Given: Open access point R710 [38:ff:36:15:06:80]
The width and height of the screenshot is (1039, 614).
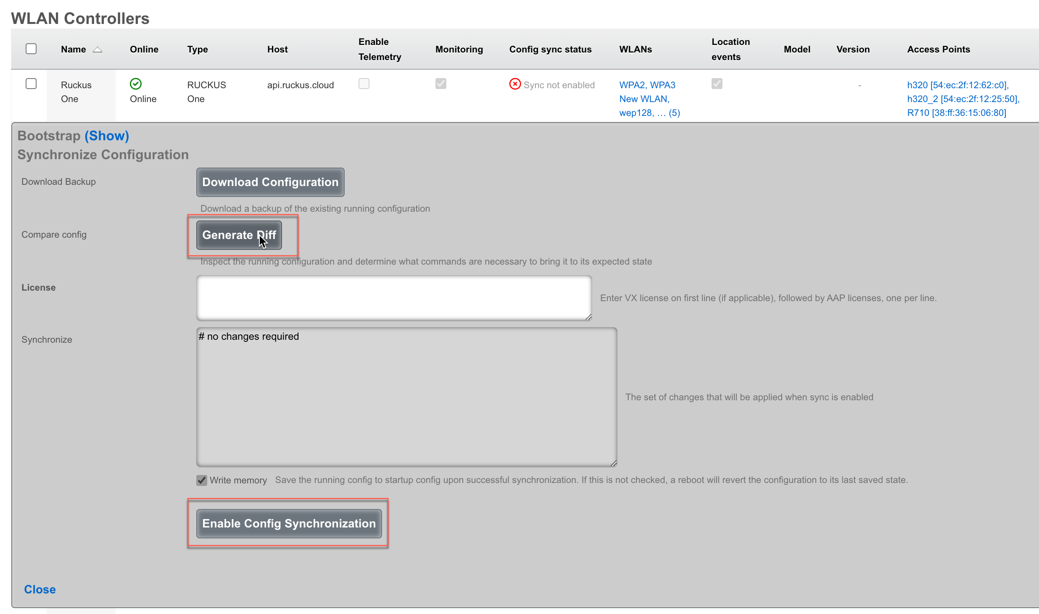Looking at the screenshot, I should 957,113.
